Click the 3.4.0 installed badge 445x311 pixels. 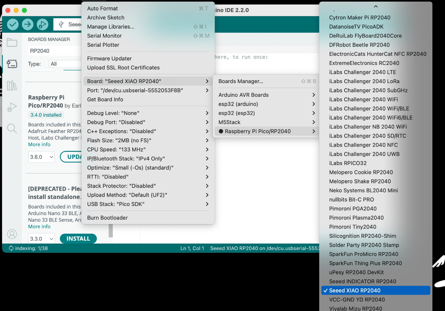click(x=46, y=115)
